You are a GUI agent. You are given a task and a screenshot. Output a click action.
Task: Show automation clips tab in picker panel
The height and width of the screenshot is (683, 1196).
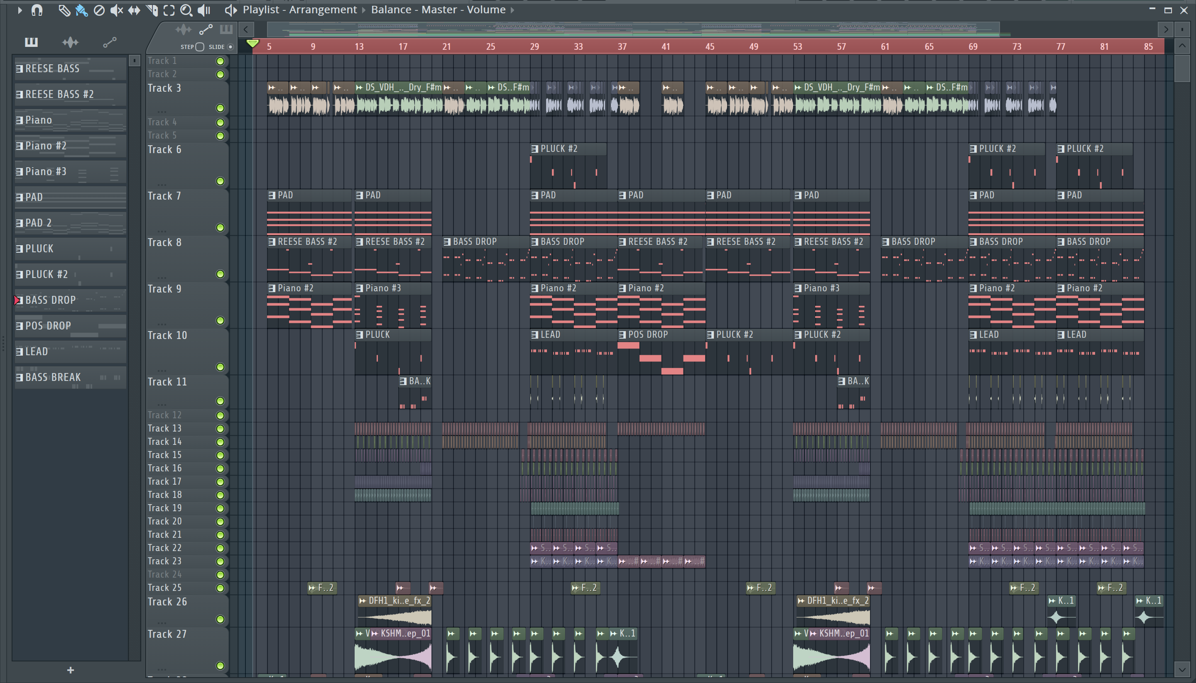(109, 42)
